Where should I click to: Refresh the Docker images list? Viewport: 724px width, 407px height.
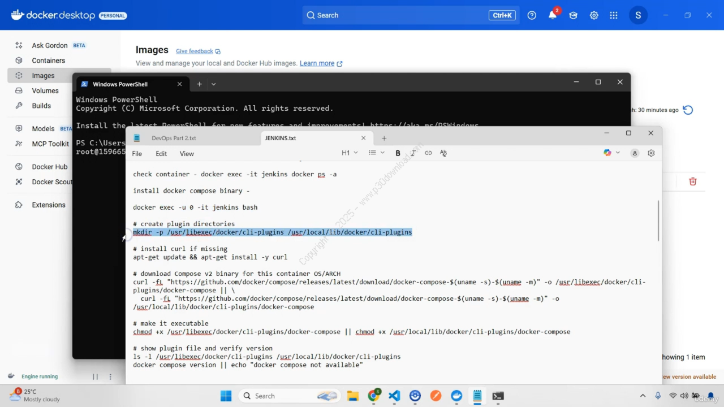point(688,110)
